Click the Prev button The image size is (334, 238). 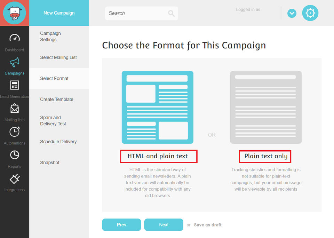pos(121,225)
